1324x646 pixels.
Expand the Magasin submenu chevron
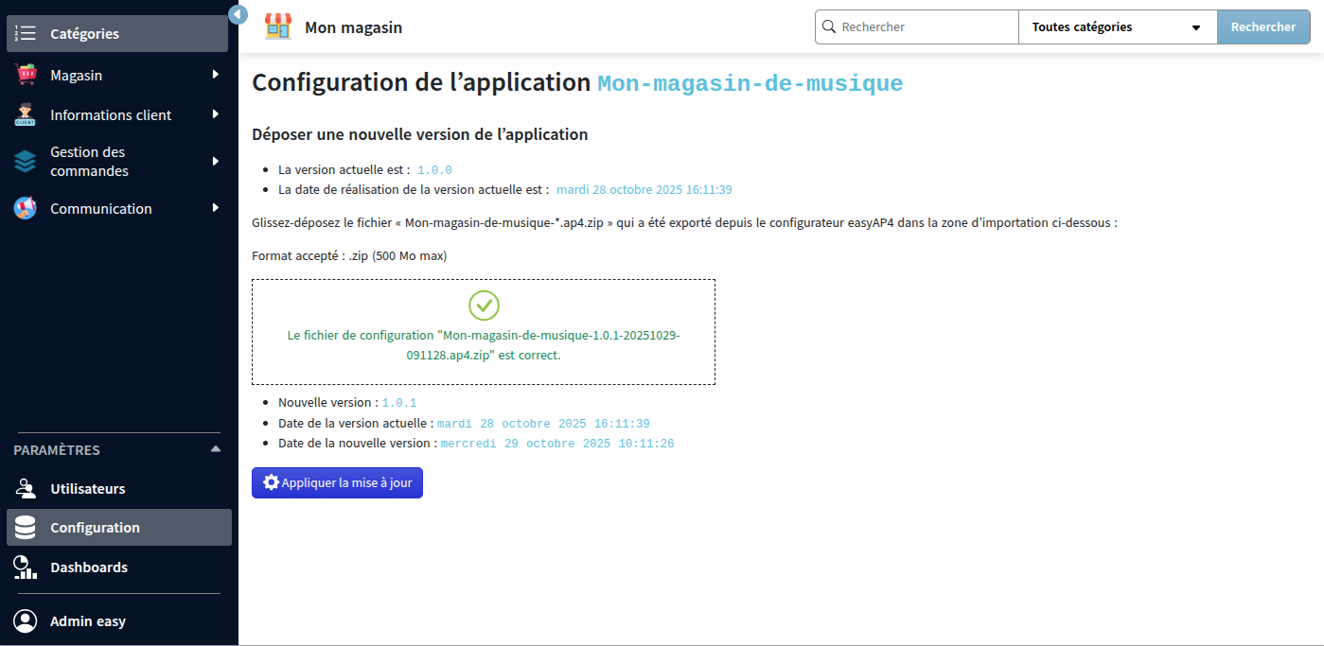click(x=217, y=74)
